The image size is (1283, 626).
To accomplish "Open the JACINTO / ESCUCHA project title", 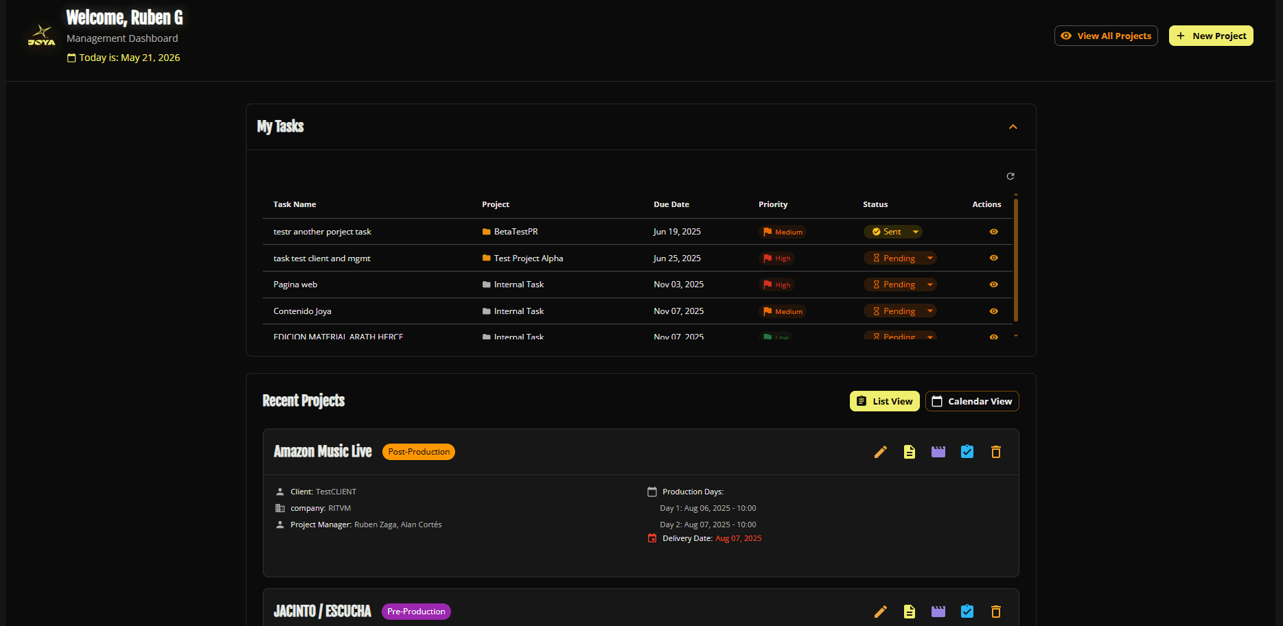I will [x=322, y=611].
